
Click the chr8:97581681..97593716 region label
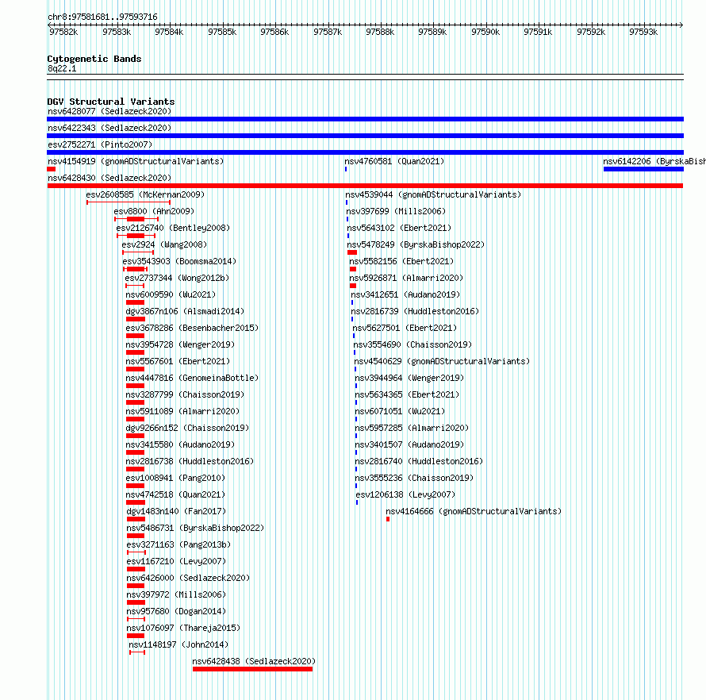pyautogui.click(x=102, y=17)
